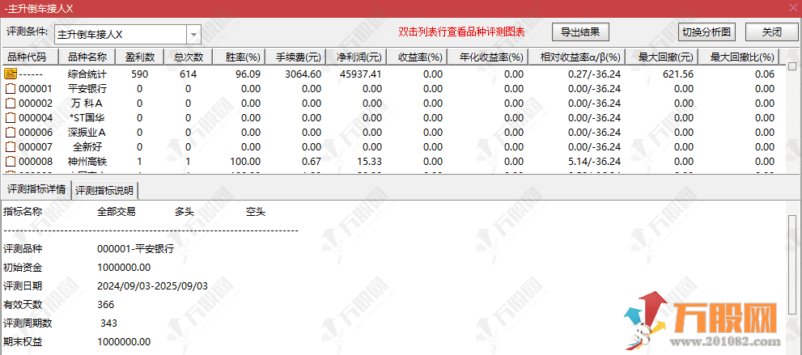Click the win rate value 96.09
802x355 pixels.
248,74
